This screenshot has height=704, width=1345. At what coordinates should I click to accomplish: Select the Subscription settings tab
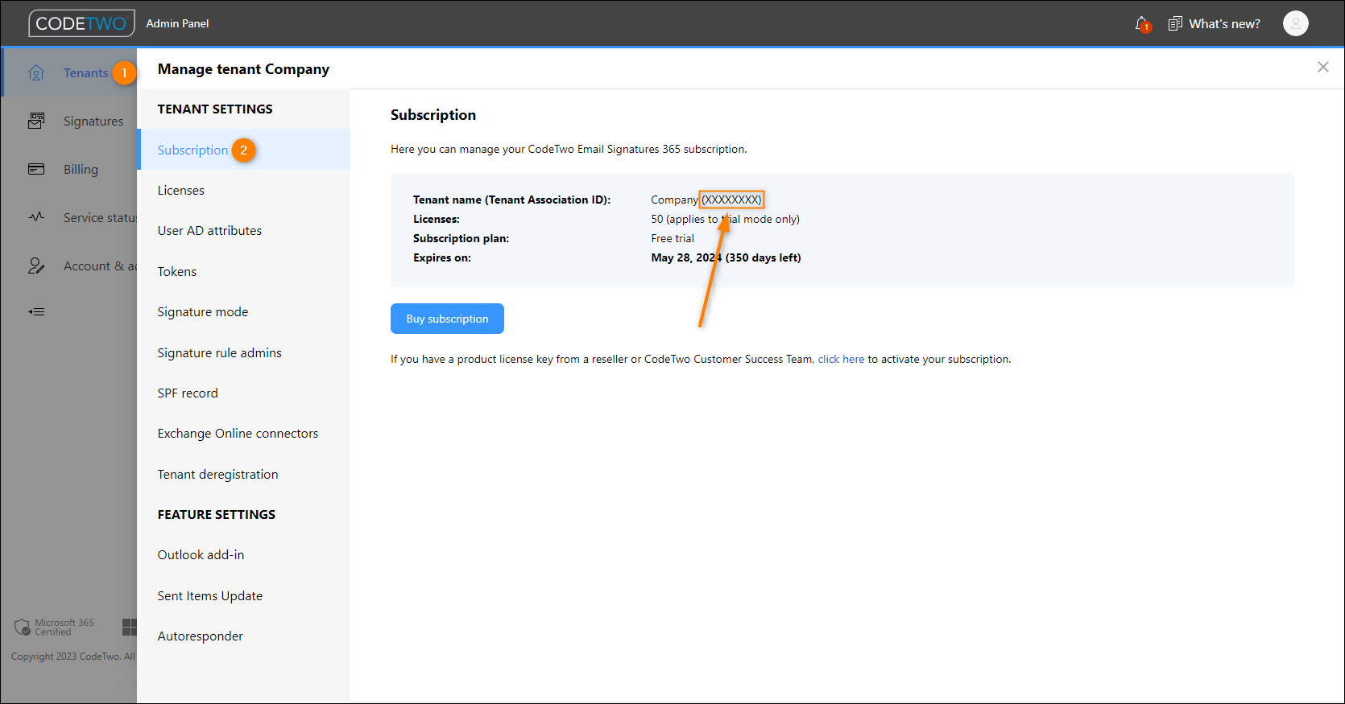pos(243,150)
